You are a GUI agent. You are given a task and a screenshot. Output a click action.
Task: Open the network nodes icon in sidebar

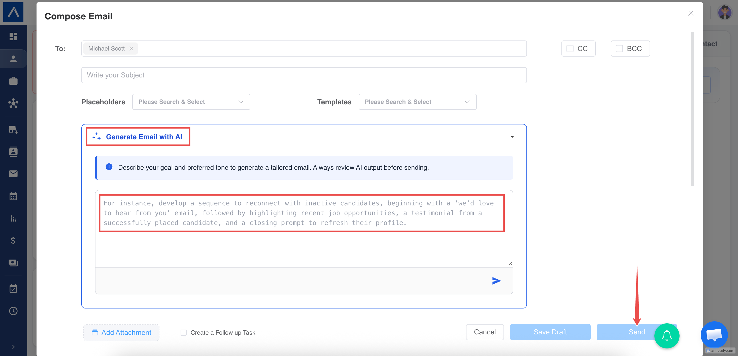(x=13, y=103)
